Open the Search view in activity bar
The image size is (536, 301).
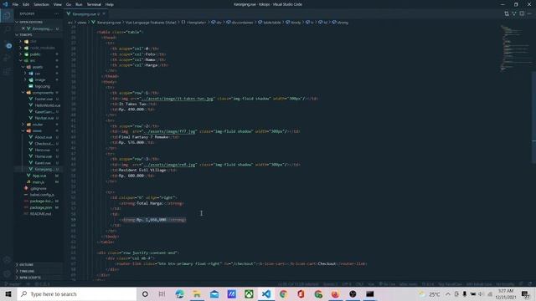tap(7, 30)
